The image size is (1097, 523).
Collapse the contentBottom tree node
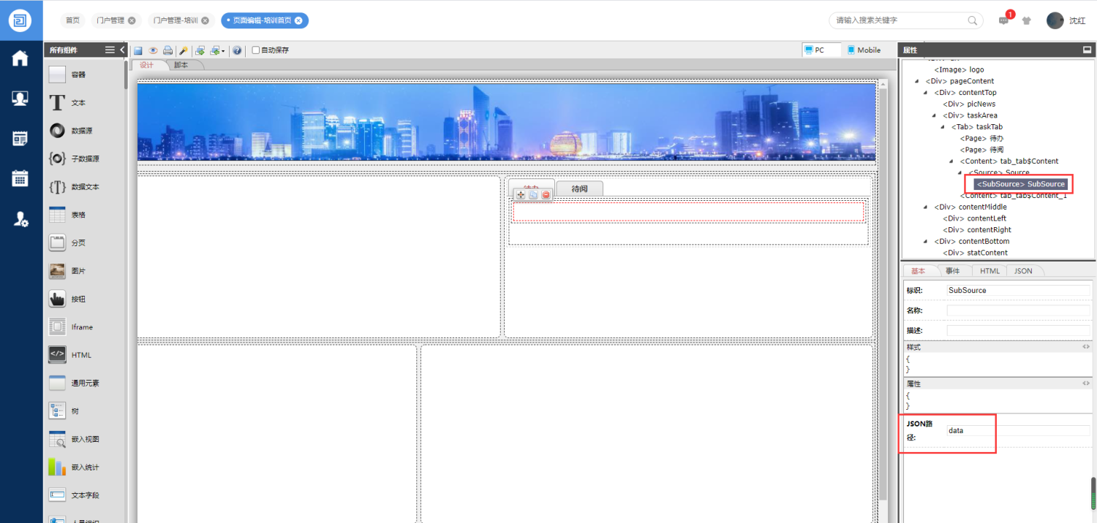[926, 241]
